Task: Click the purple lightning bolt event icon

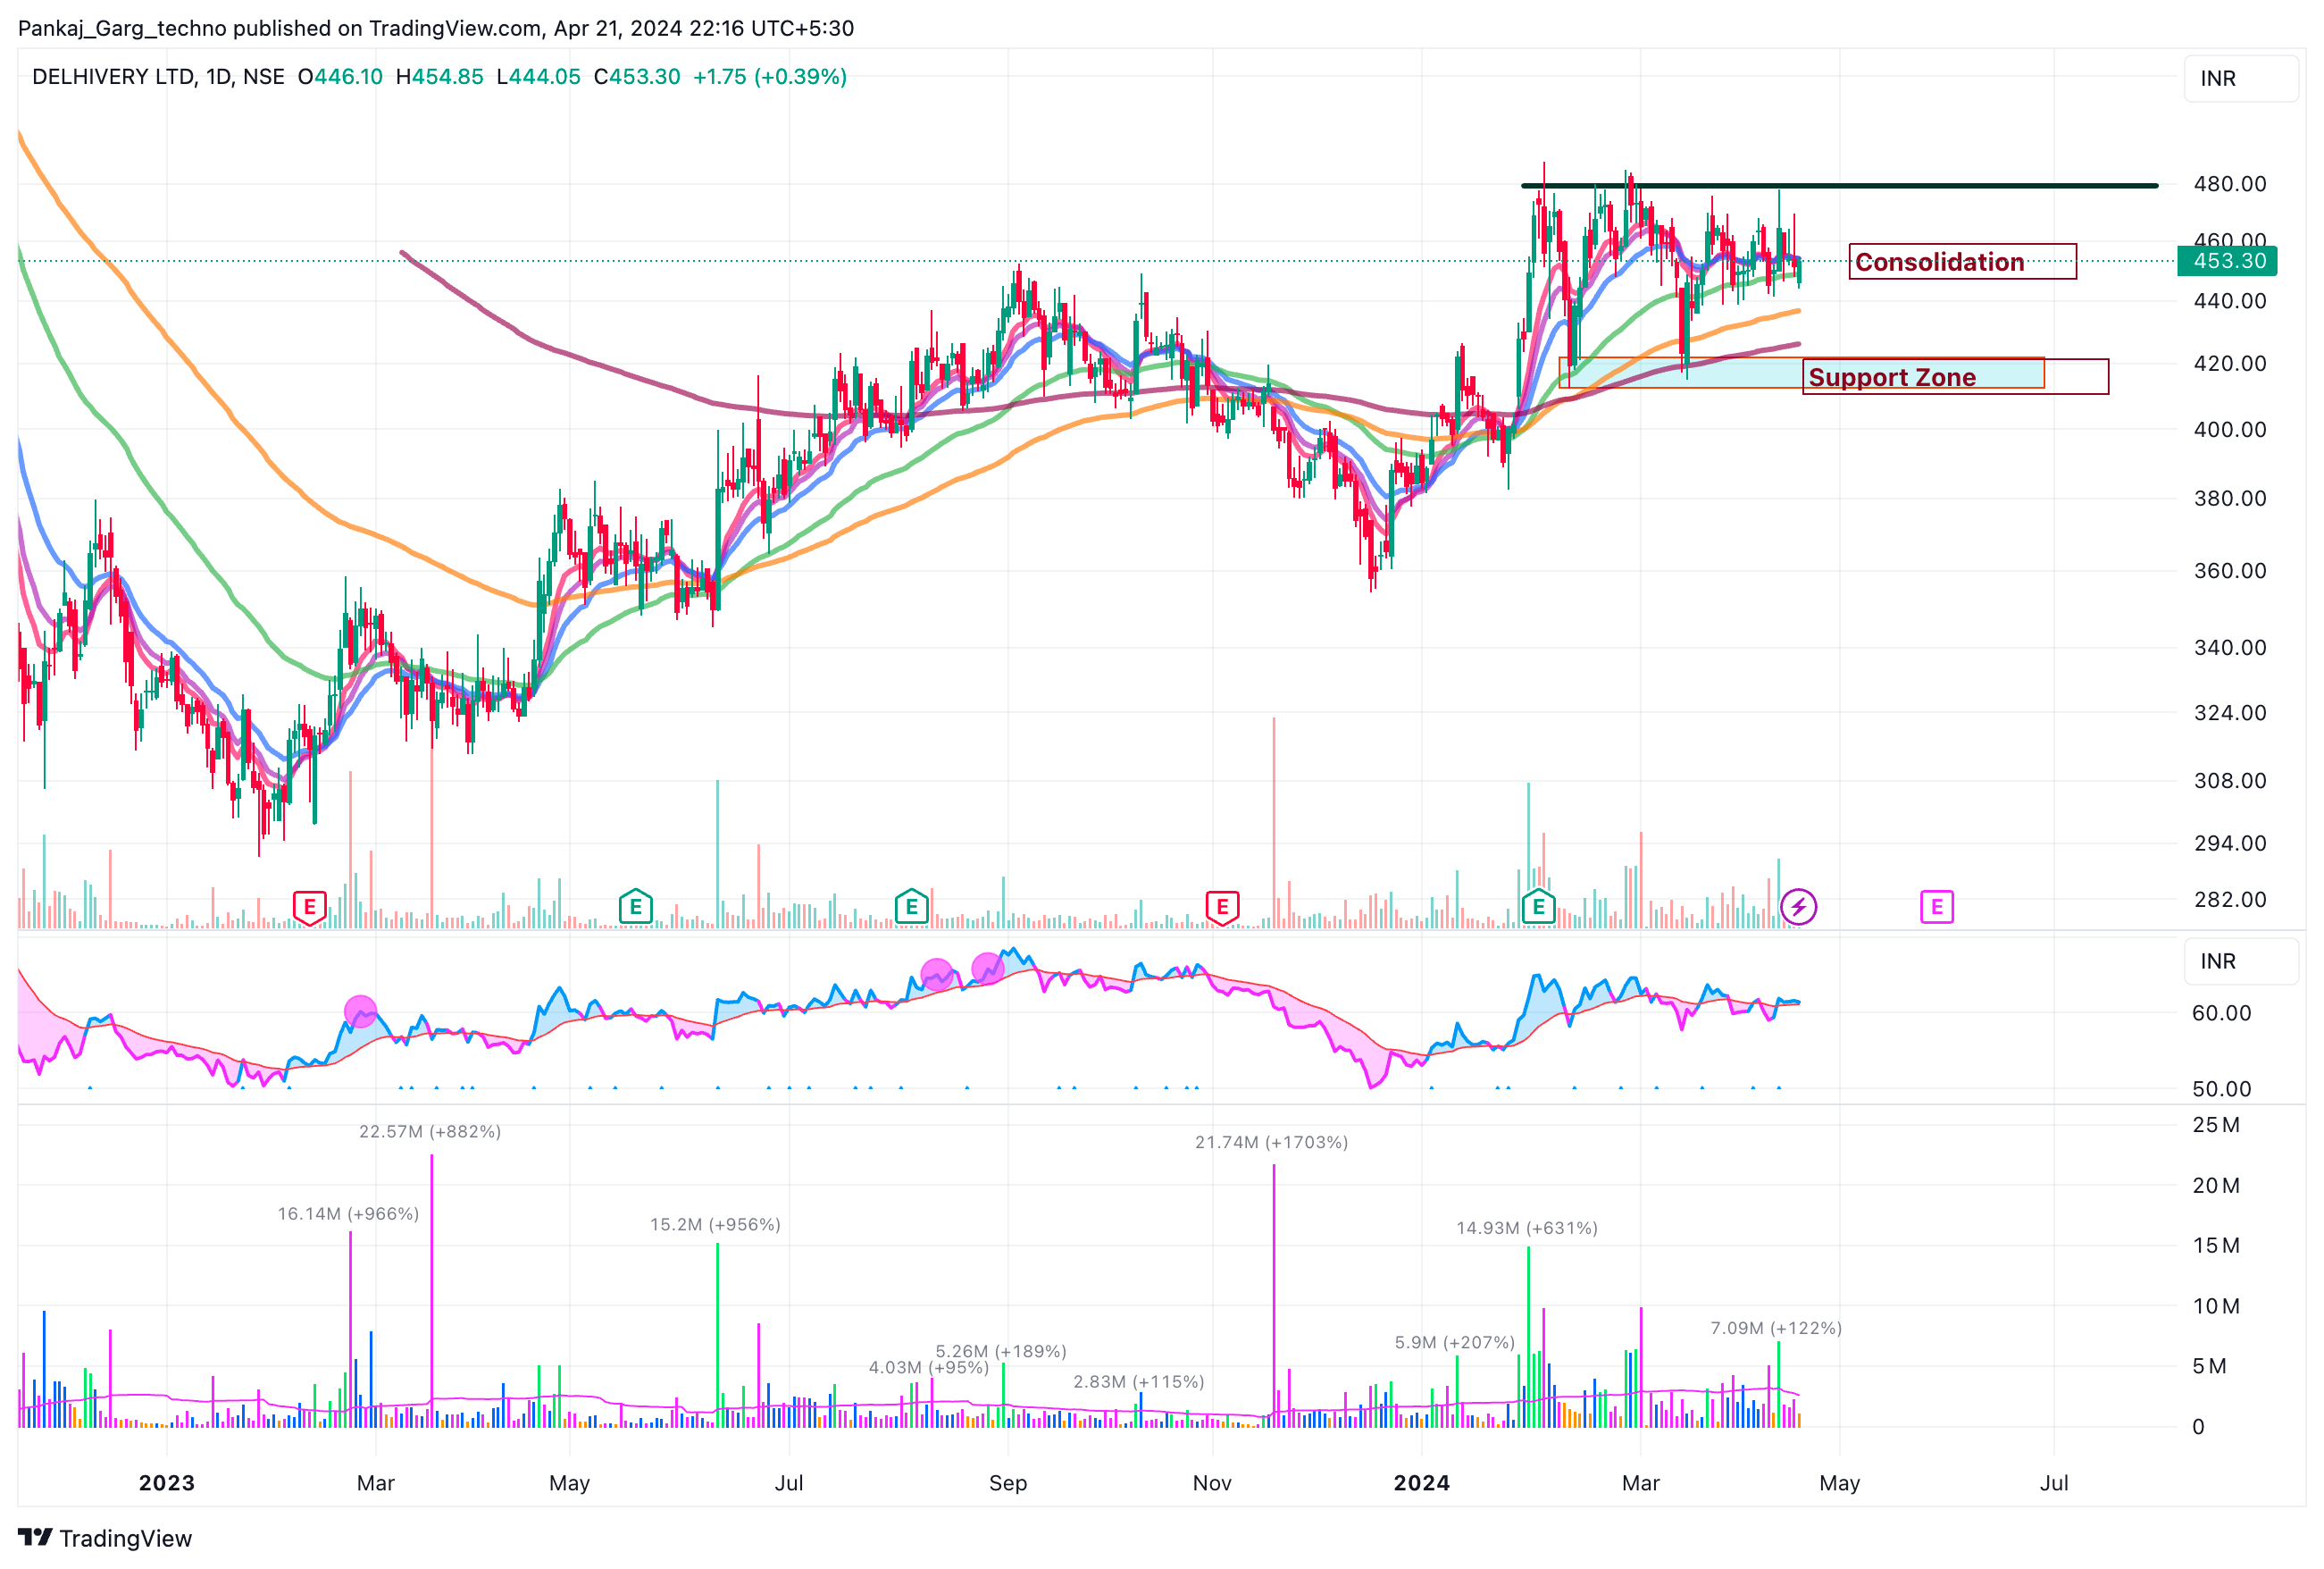Action: tap(1798, 908)
